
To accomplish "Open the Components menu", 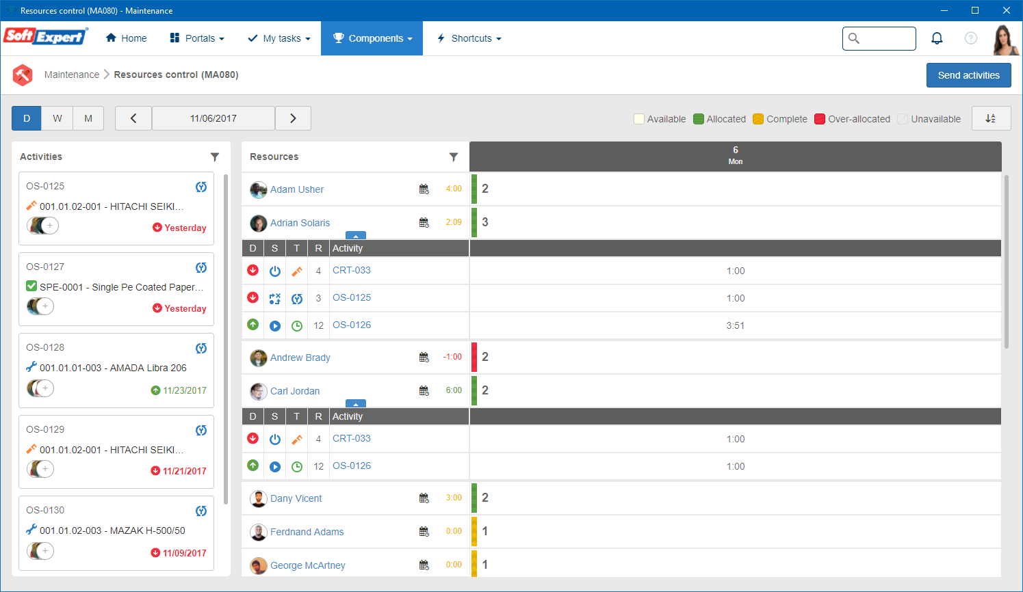I will 372,38.
